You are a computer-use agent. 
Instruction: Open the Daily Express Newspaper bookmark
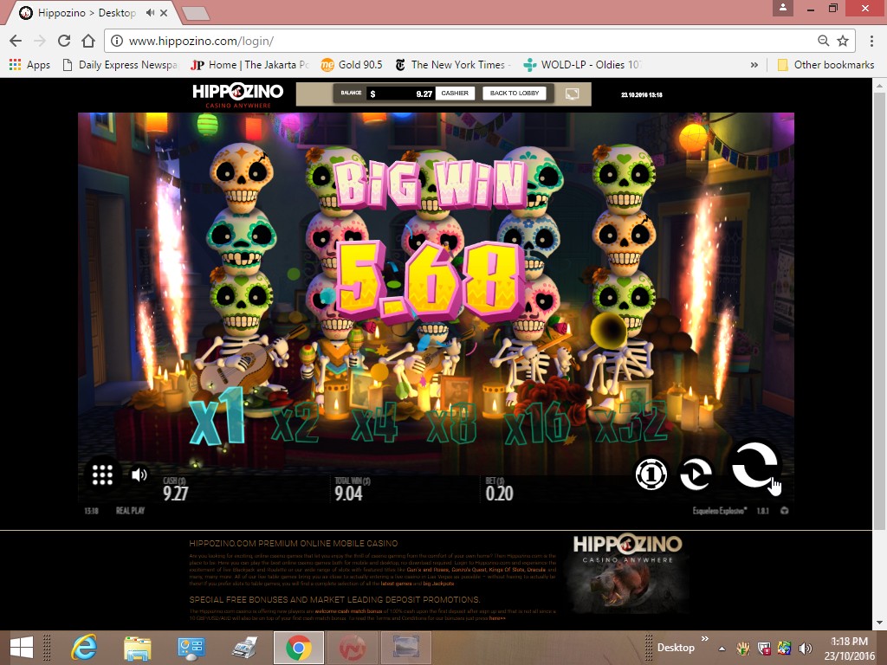pyautogui.click(x=120, y=65)
